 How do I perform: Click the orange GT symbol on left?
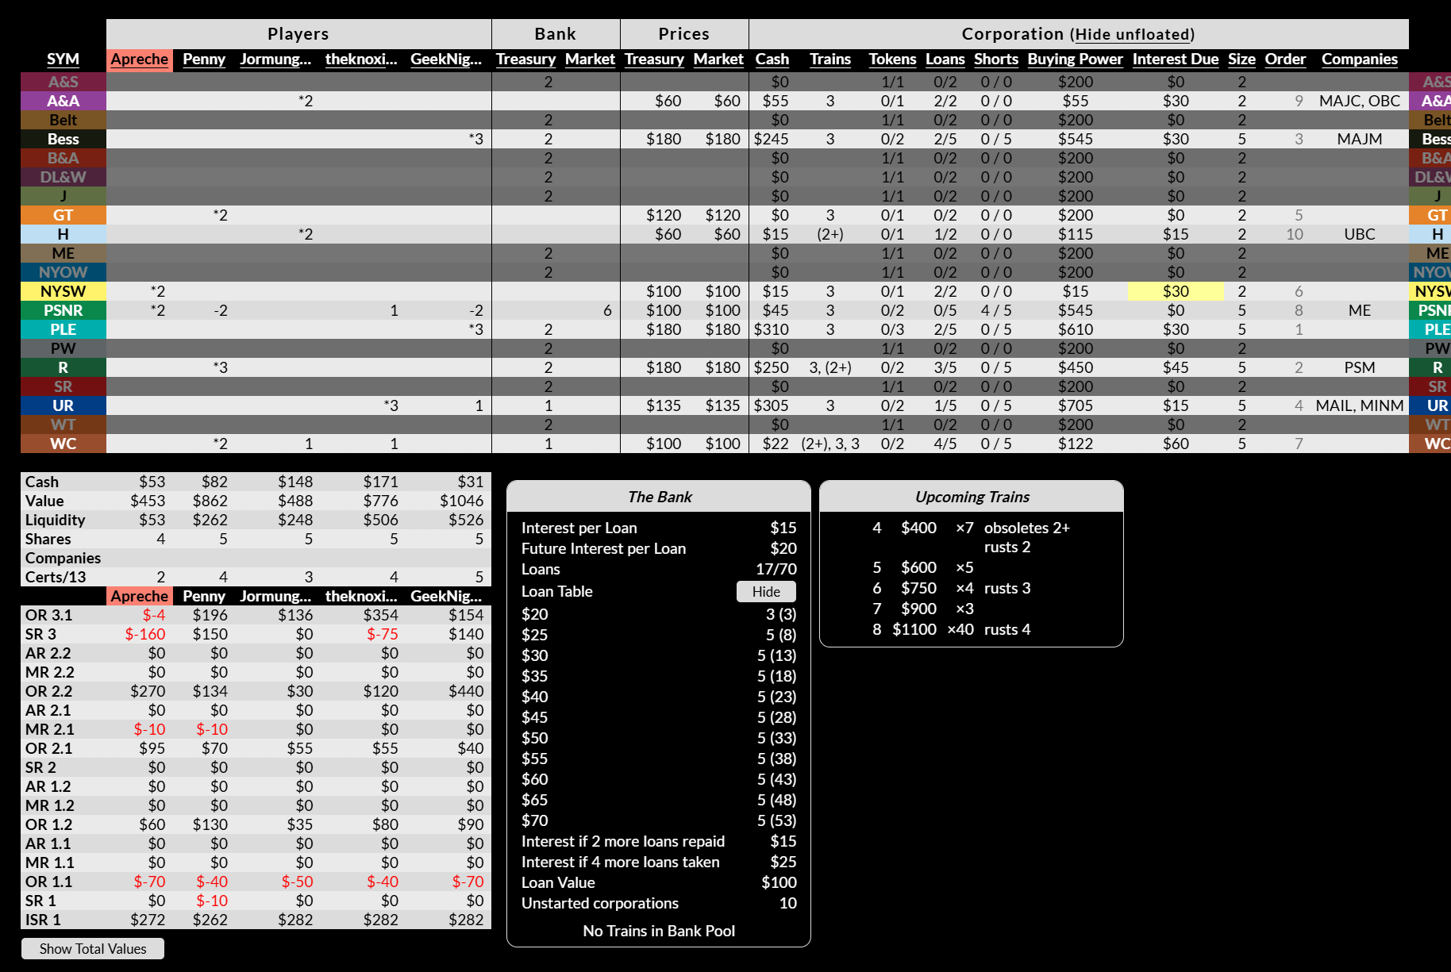[63, 215]
